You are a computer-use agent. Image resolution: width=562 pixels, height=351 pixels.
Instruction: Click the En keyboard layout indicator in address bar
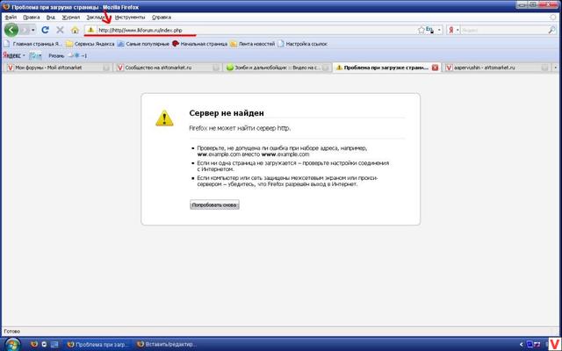(429, 30)
